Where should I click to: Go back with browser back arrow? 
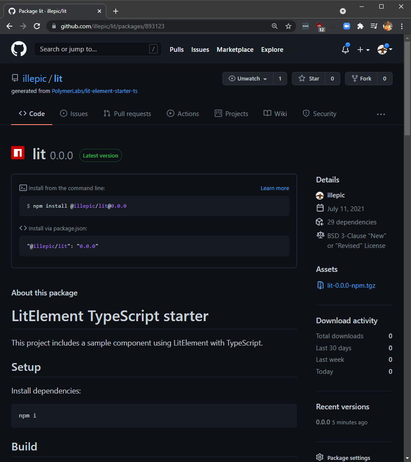tap(9, 26)
